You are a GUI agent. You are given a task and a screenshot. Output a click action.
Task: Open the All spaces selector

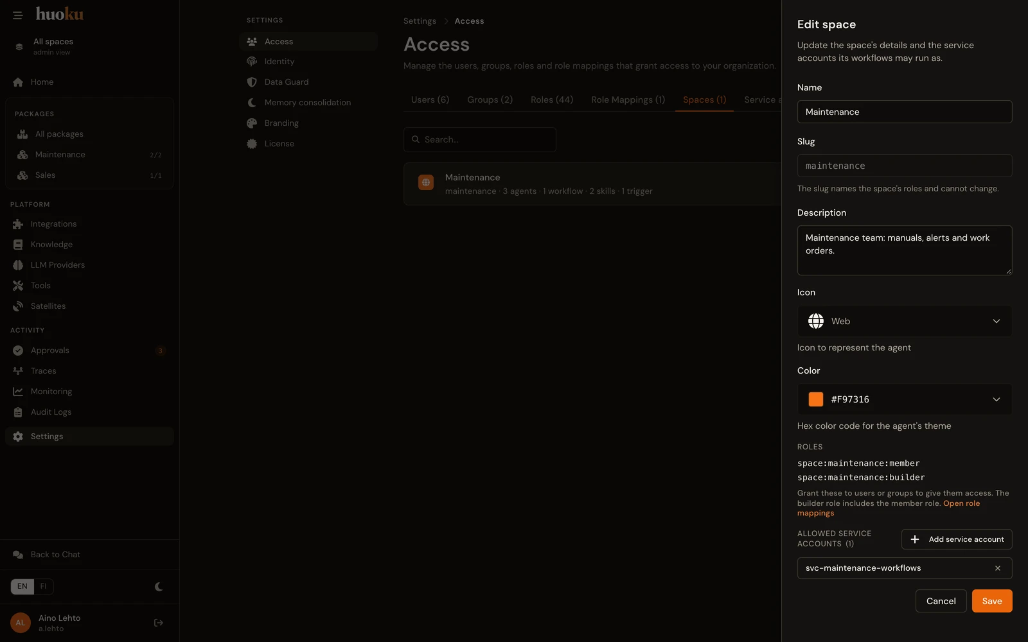pyautogui.click(x=89, y=47)
